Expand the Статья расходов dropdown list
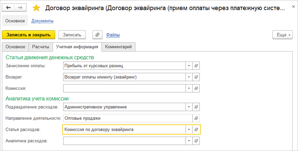Screen dimensions: 298x151 pos(189,129)
